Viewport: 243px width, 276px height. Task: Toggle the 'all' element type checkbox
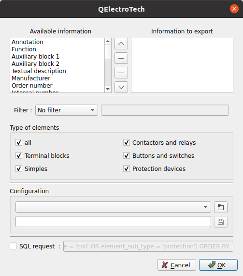tap(19, 142)
